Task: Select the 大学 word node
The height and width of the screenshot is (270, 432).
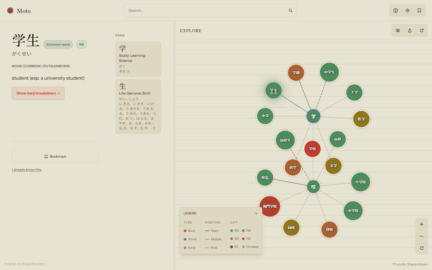Action: (x=354, y=92)
